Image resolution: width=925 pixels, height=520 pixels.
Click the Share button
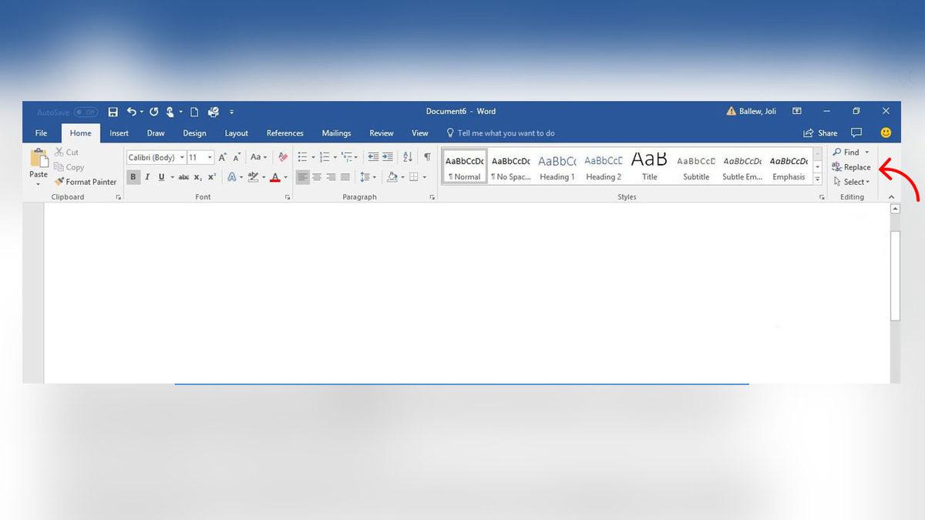tap(820, 133)
